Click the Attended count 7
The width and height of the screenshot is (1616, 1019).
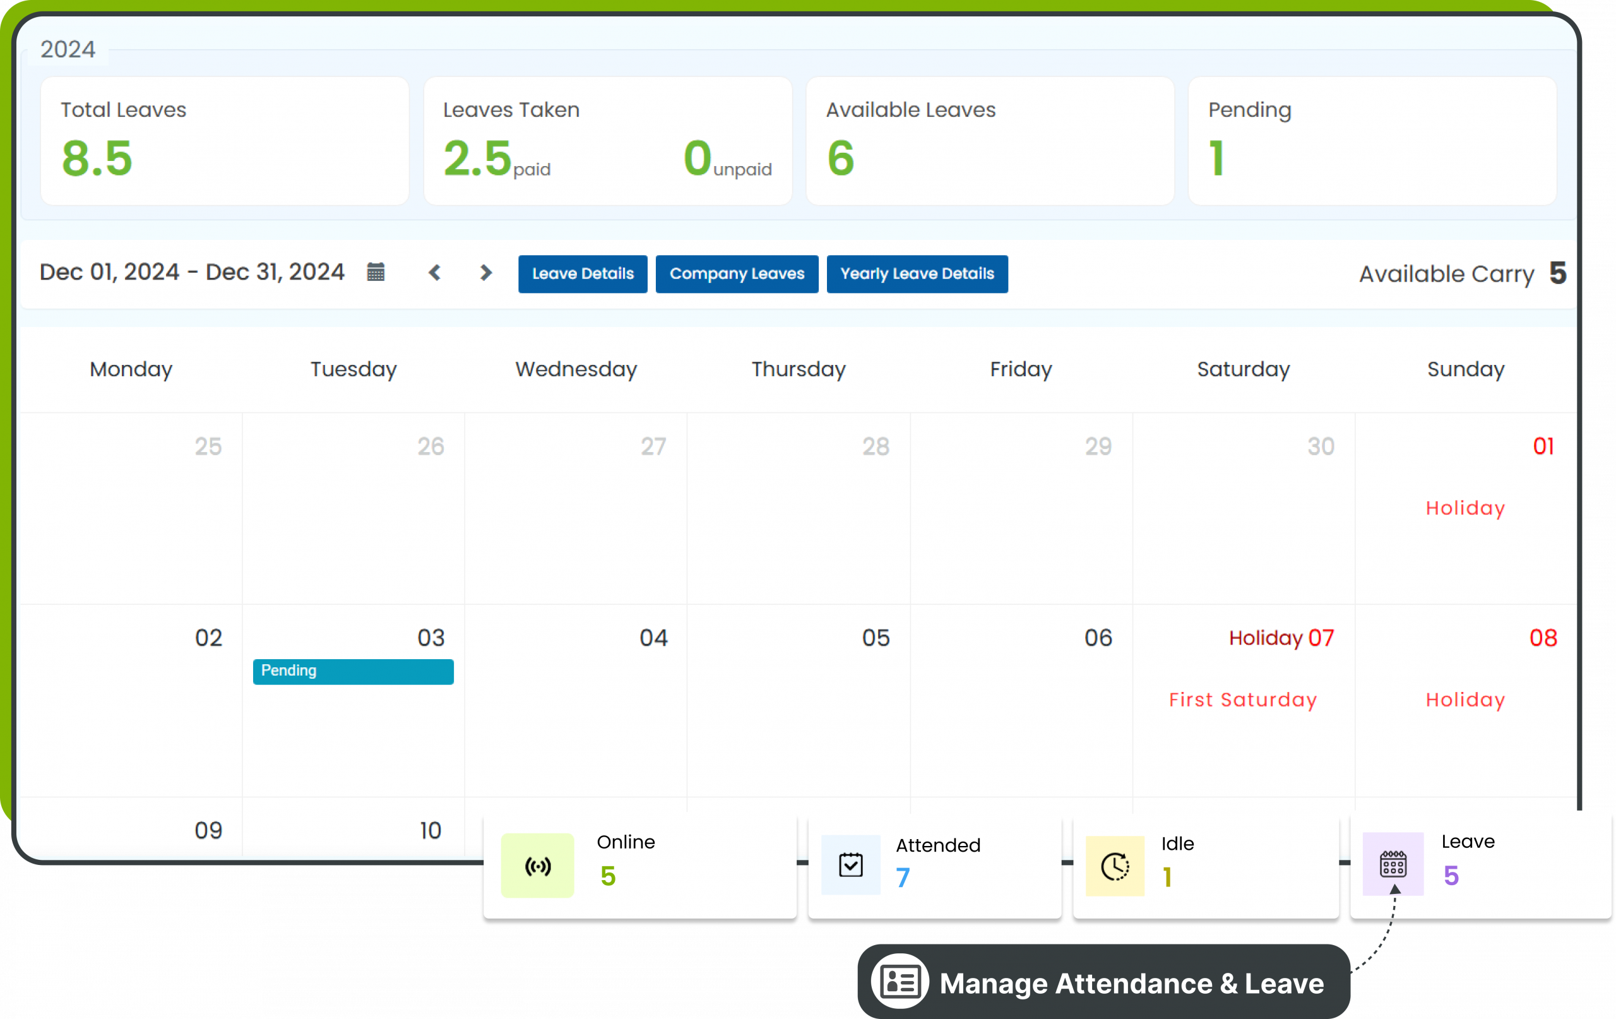coord(903,878)
